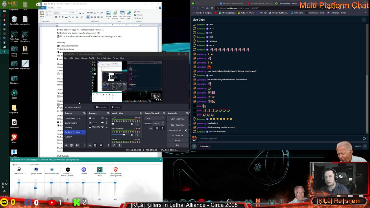This screenshot has width=370, height=208.
Task: Open Fade transition type dropdown in OBS
Action: tap(155, 118)
